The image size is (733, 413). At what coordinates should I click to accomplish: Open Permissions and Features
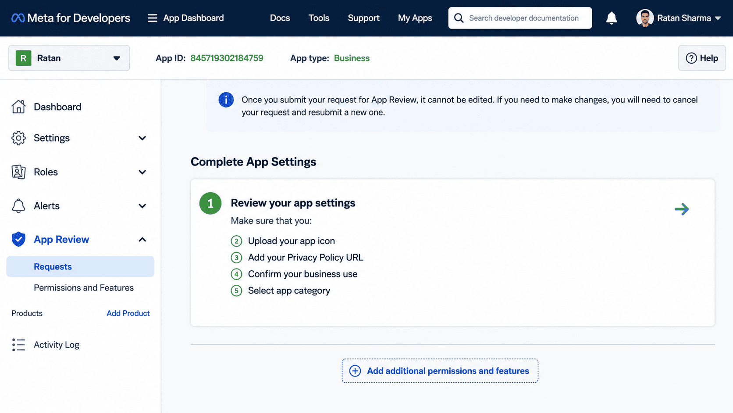pyautogui.click(x=84, y=288)
